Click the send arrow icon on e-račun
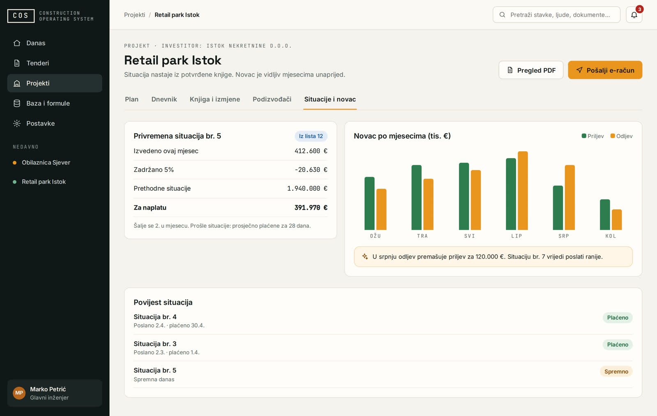 pos(579,70)
